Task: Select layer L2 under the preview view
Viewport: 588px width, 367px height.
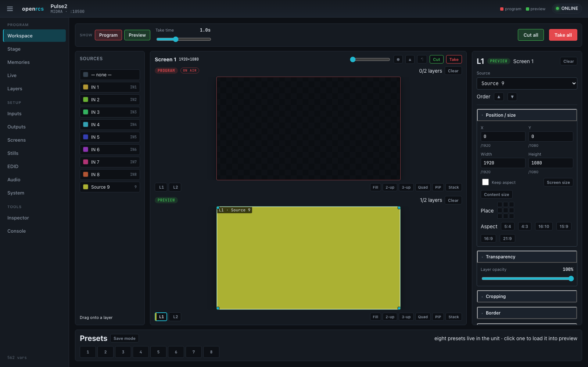Action: click(x=175, y=317)
